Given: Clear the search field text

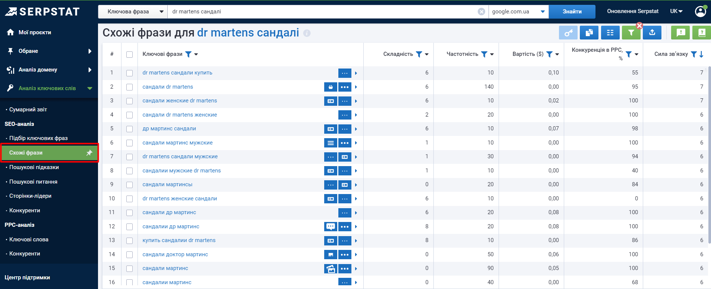Looking at the screenshot, I should tap(481, 12).
